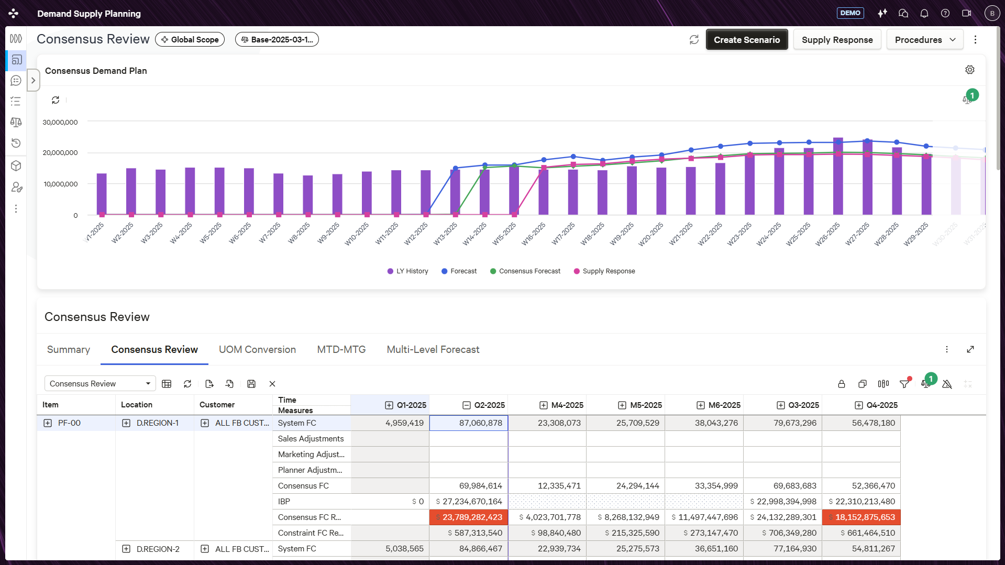
Task: Open the Consensus Review view dropdown
Action: [x=100, y=384]
